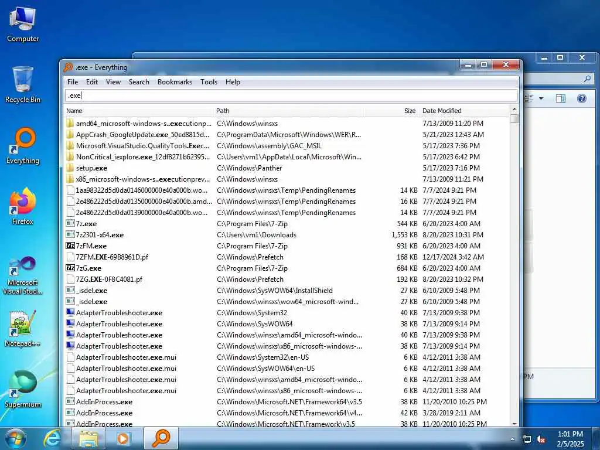
Task: Open the Windows Start menu orb
Action: [16, 438]
